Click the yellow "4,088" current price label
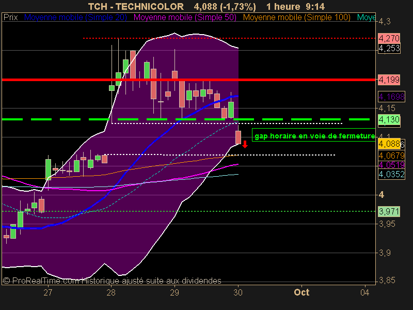The height and width of the screenshot is (310, 413). (389, 144)
